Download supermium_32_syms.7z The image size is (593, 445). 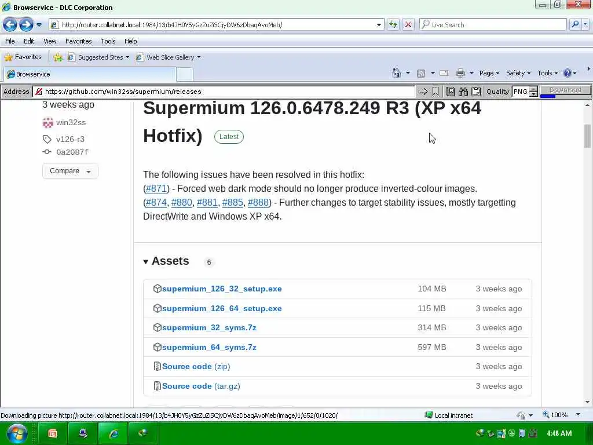pyautogui.click(x=209, y=328)
